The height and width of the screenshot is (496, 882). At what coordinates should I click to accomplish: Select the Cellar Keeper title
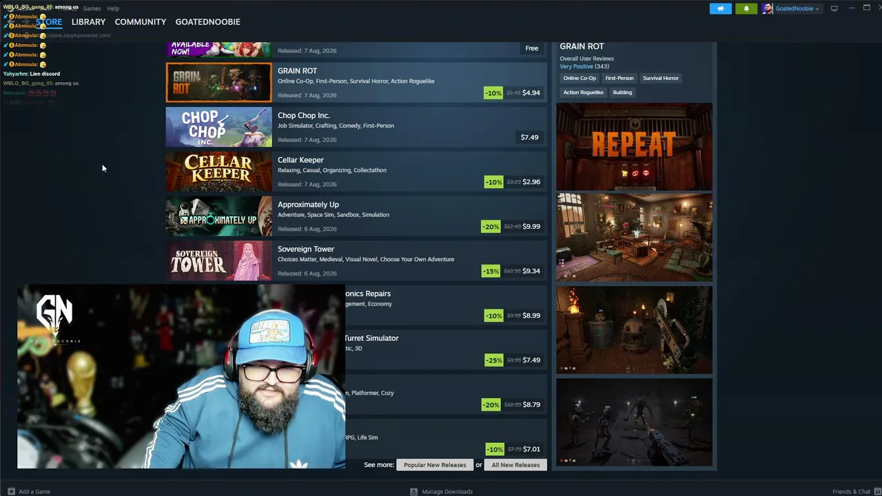coord(300,160)
